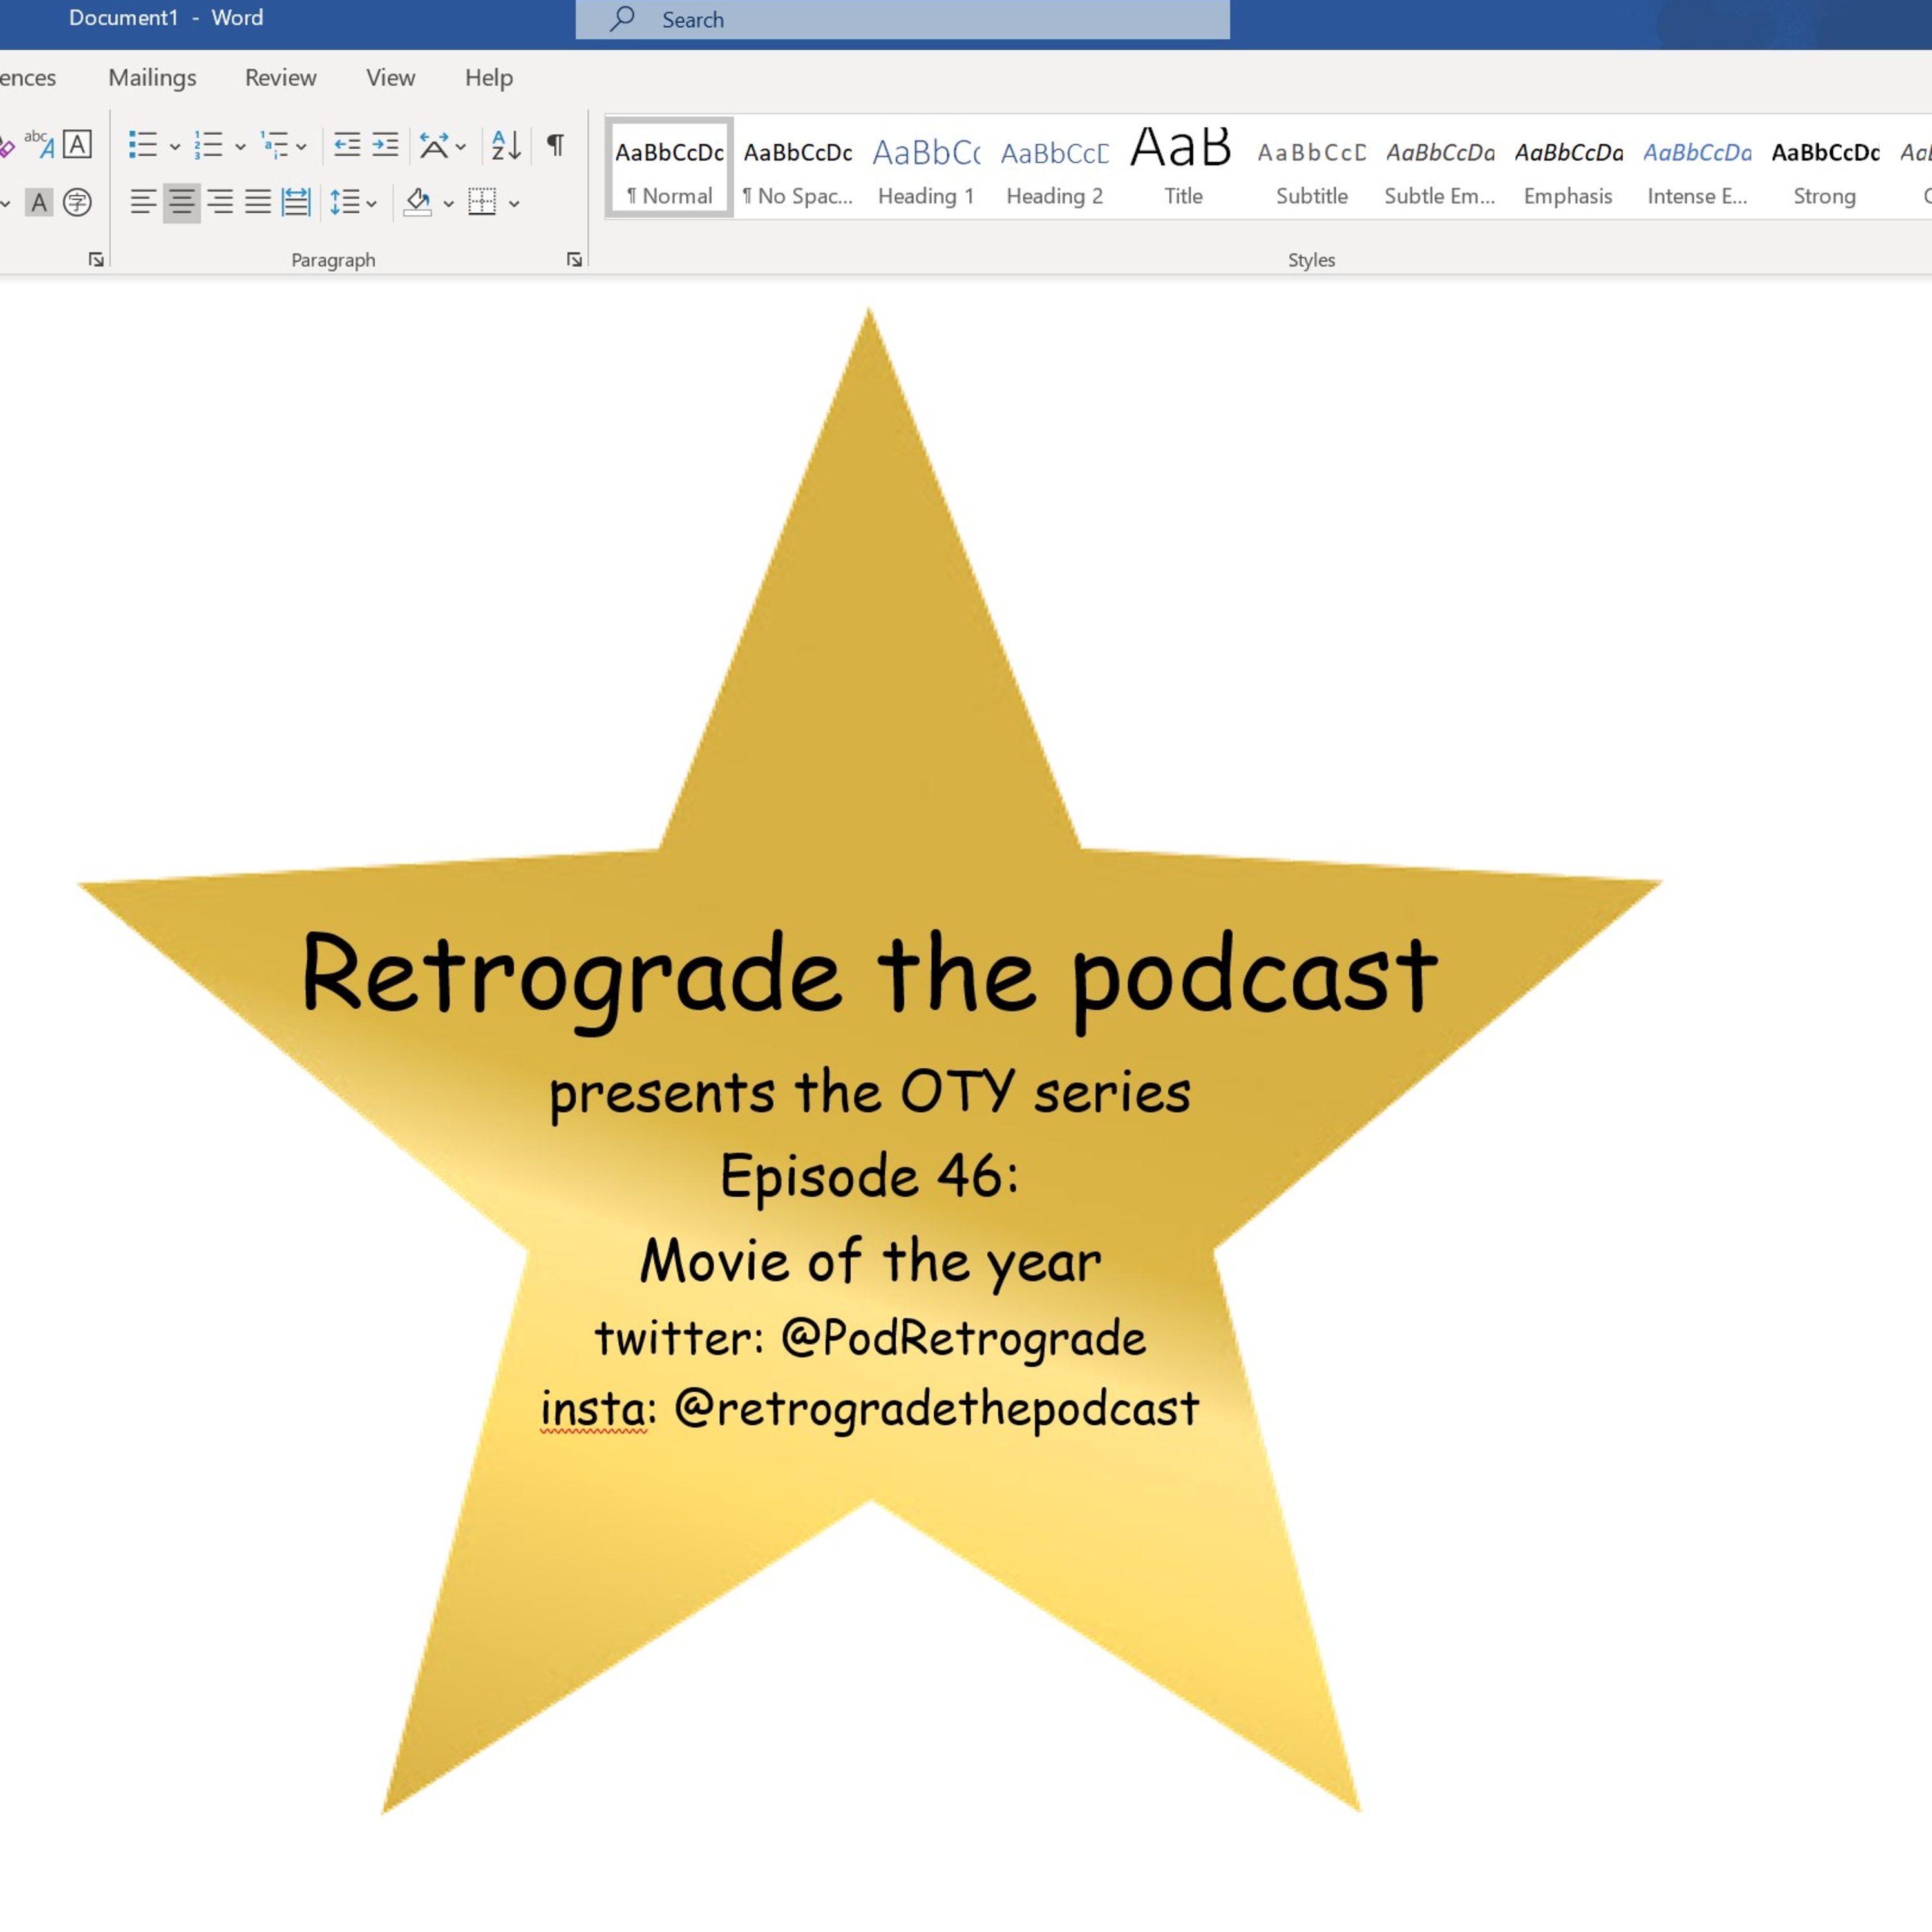Open Paragraph settings dialog launcher
The width and height of the screenshot is (1932, 1932).
click(574, 260)
